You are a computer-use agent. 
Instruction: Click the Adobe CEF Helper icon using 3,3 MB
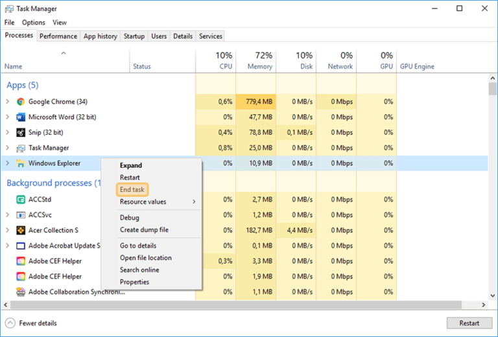pos(21,261)
